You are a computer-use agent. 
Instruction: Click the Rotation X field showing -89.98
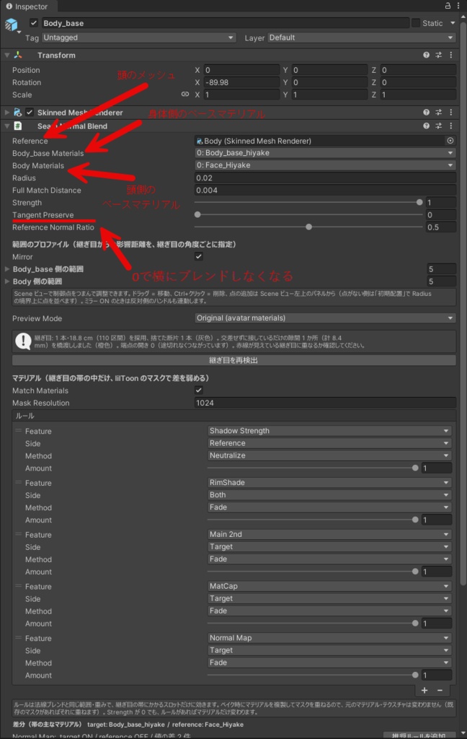pyautogui.click(x=241, y=82)
